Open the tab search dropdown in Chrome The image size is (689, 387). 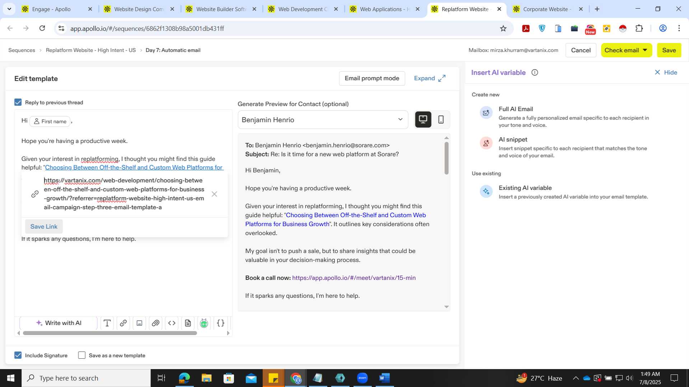(x=9, y=9)
